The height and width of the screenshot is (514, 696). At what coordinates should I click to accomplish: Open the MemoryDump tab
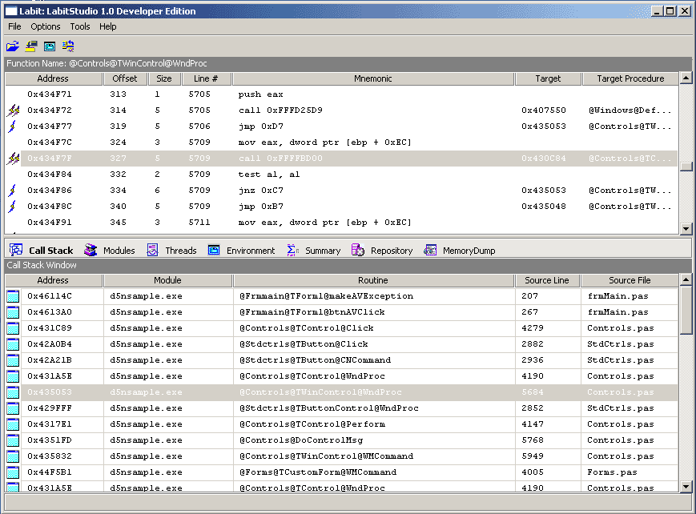[460, 251]
